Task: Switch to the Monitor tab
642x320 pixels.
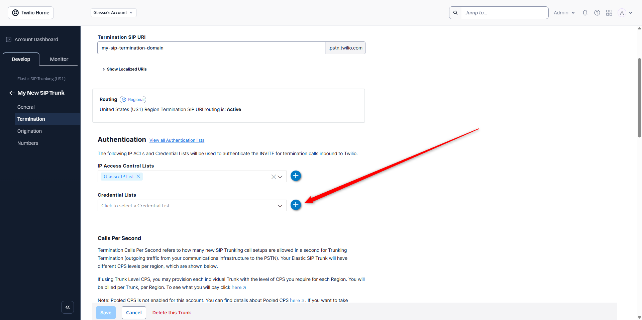Action: pos(59,59)
